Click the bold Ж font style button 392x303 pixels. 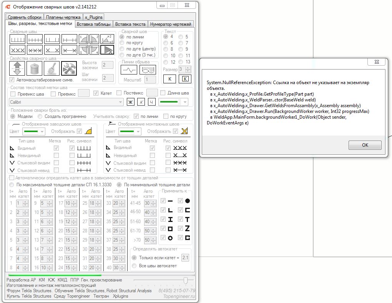point(131,102)
